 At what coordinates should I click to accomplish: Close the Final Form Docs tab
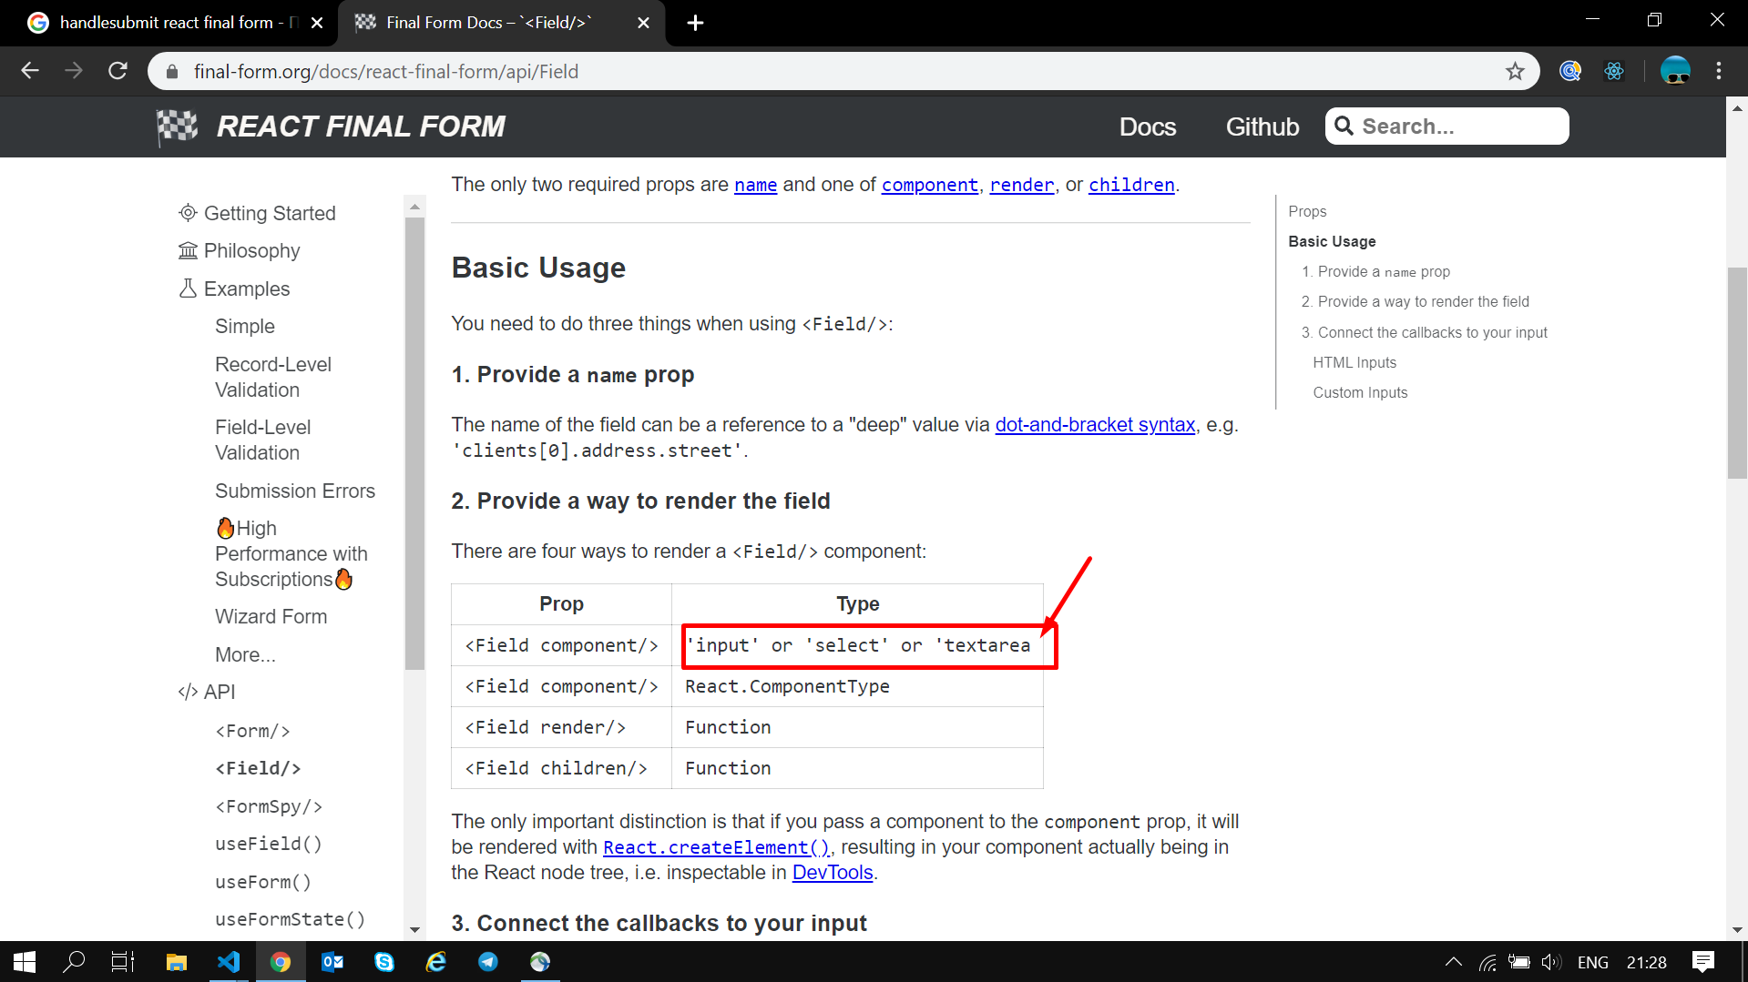643,23
